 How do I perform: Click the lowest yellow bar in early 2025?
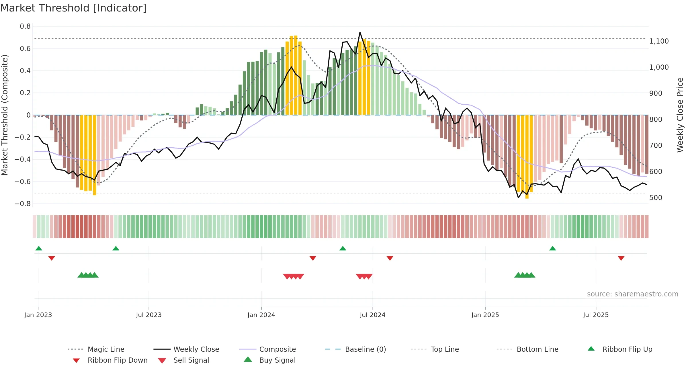(x=527, y=157)
